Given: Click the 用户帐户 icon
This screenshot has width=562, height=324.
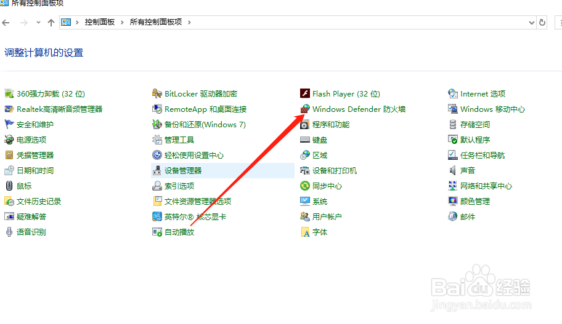Looking at the screenshot, I should 304,216.
